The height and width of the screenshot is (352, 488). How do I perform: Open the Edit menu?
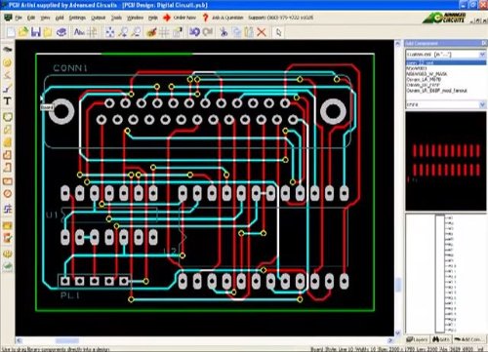coord(31,18)
